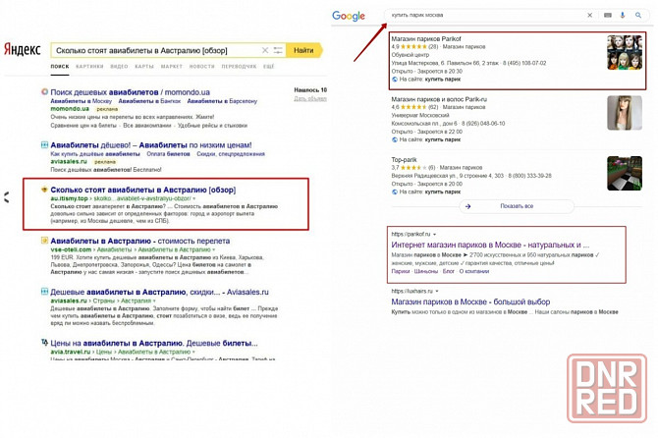658x438 pixels.
Task: Expand the dropdown arrow after au.itismy.top URL
Action: (x=193, y=198)
